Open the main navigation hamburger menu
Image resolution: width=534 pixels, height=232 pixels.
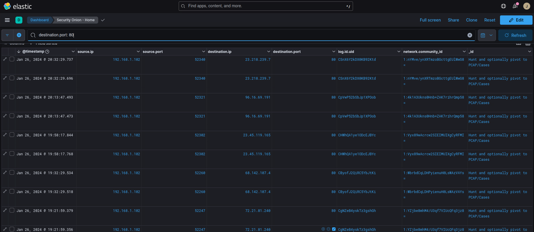(x=7, y=20)
